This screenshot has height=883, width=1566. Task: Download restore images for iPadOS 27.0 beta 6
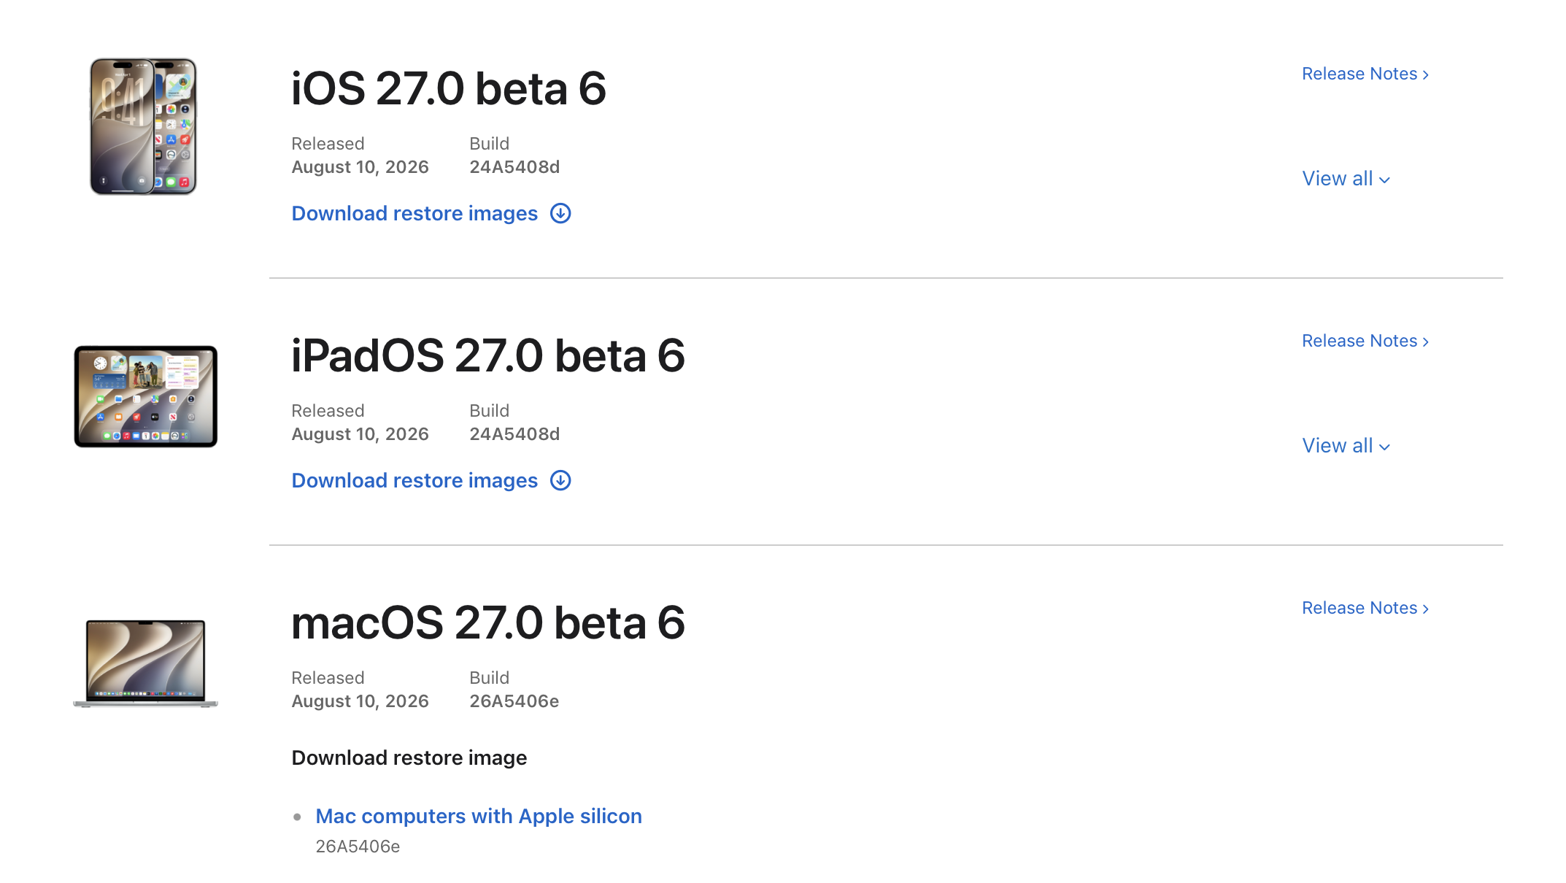click(414, 480)
